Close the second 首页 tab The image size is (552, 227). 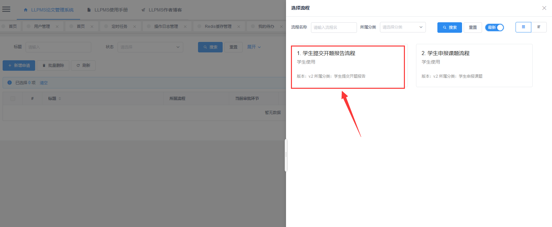click(x=92, y=27)
